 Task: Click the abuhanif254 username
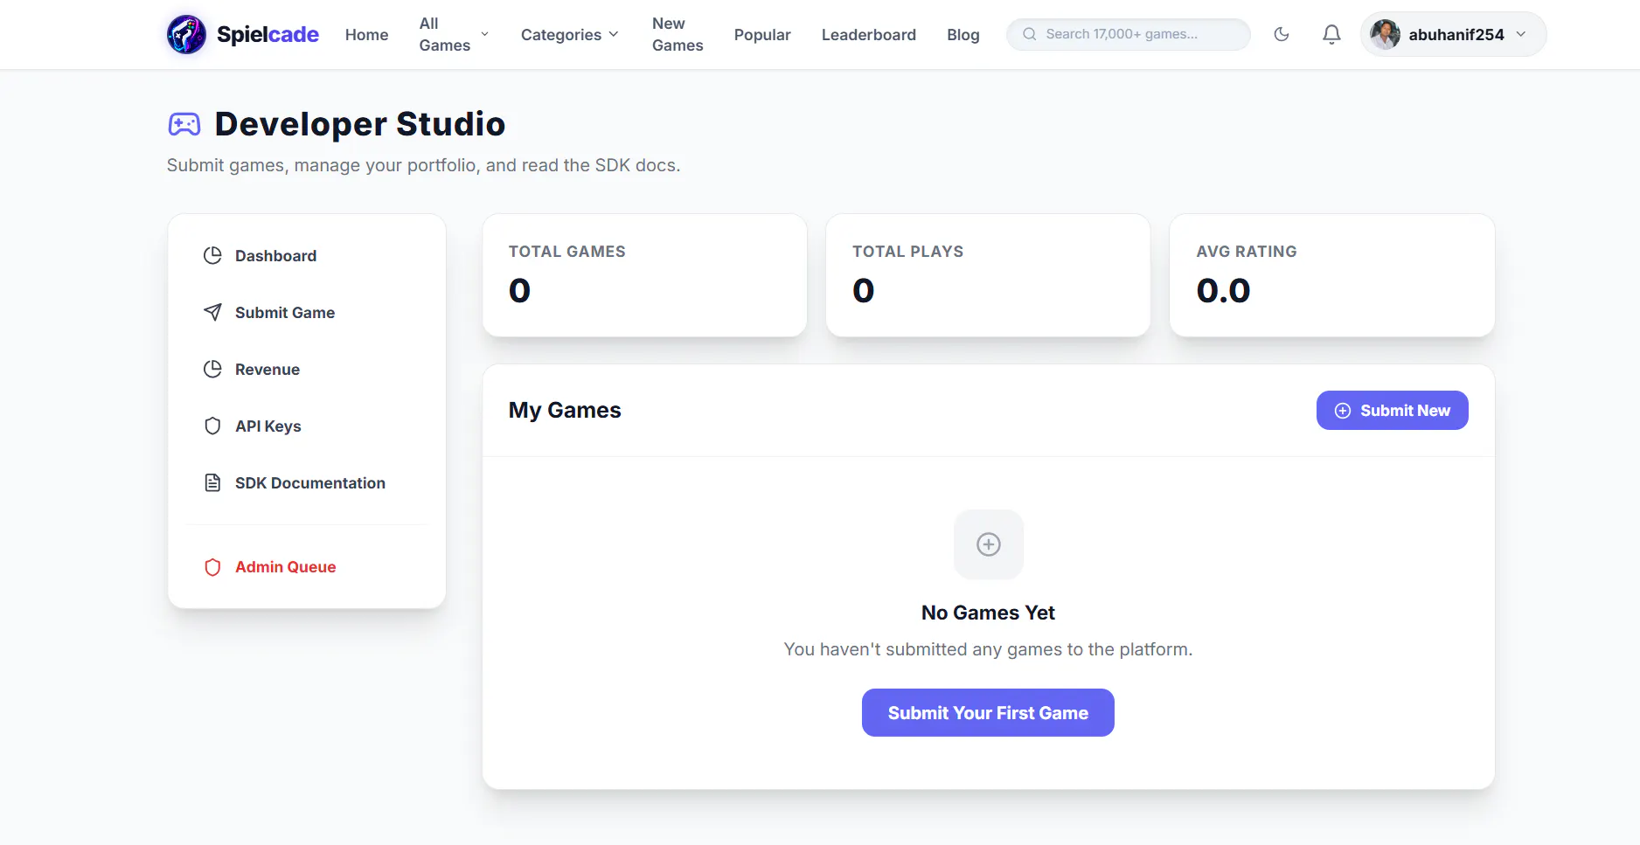pyautogui.click(x=1456, y=34)
